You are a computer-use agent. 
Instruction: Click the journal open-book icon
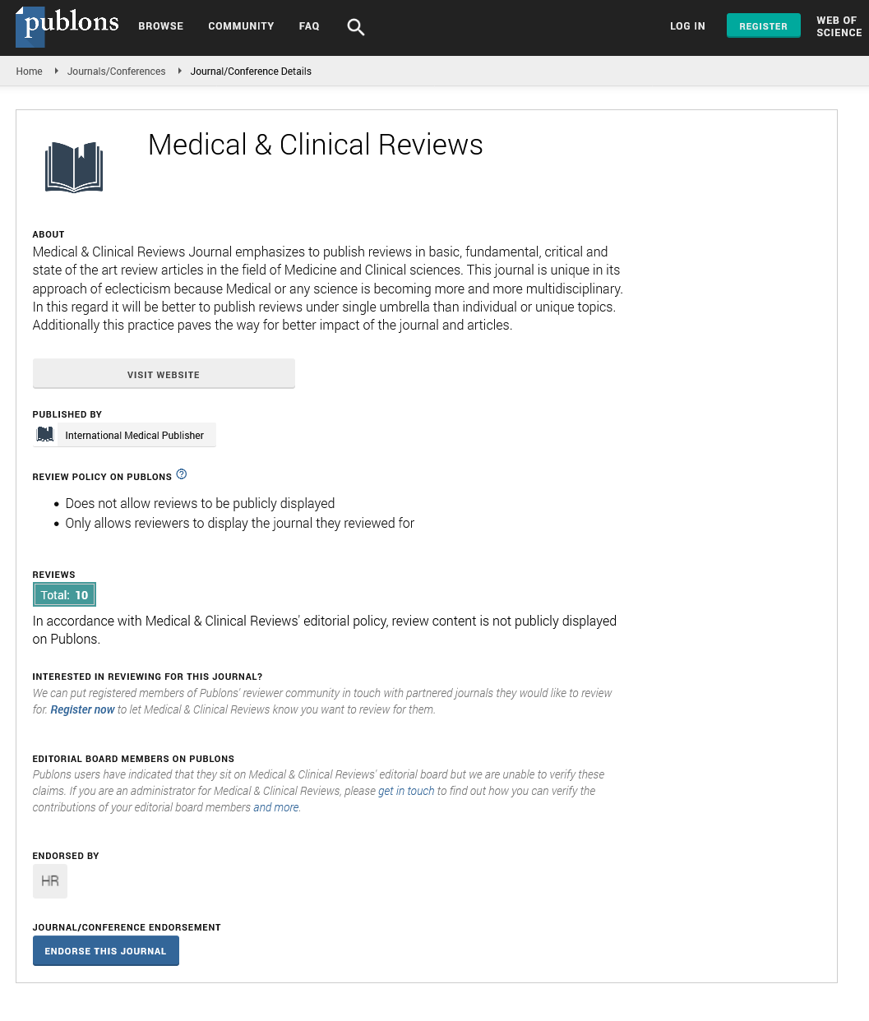74,167
